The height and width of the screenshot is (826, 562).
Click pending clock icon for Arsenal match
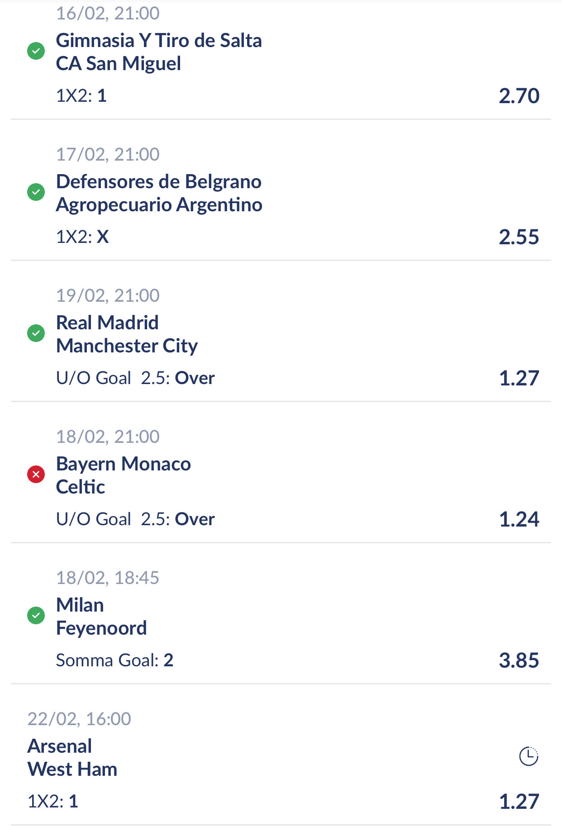528,756
